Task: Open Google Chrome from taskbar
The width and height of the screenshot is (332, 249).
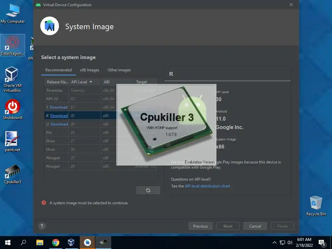Action: 56,243
